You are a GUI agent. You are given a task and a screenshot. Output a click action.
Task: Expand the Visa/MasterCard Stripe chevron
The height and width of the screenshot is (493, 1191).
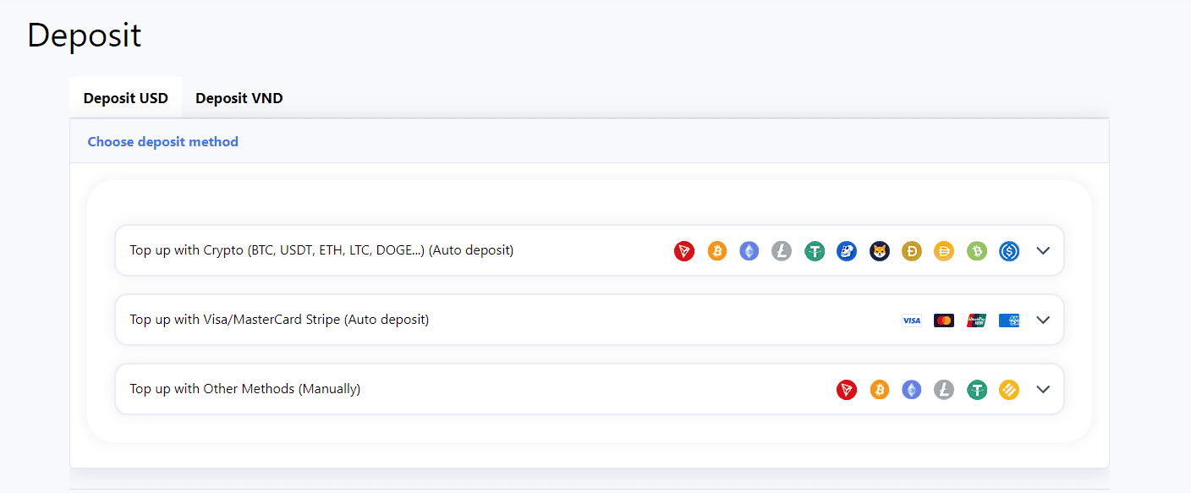click(1043, 320)
